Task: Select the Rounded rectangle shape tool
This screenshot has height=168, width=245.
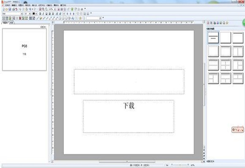Action: pos(63,18)
